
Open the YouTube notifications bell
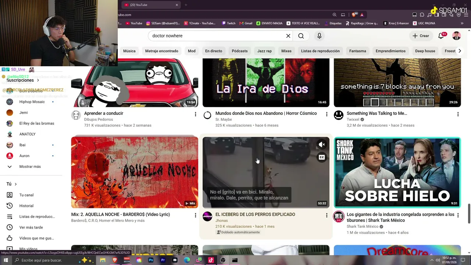[441, 36]
